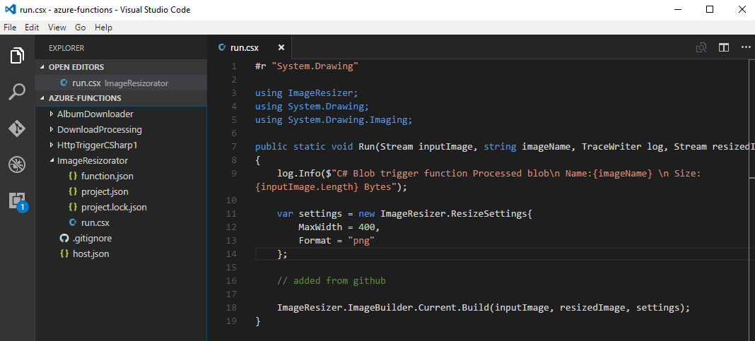This screenshot has height=341, width=755.
Task: Open the File menu
Action: coord(10,28)
